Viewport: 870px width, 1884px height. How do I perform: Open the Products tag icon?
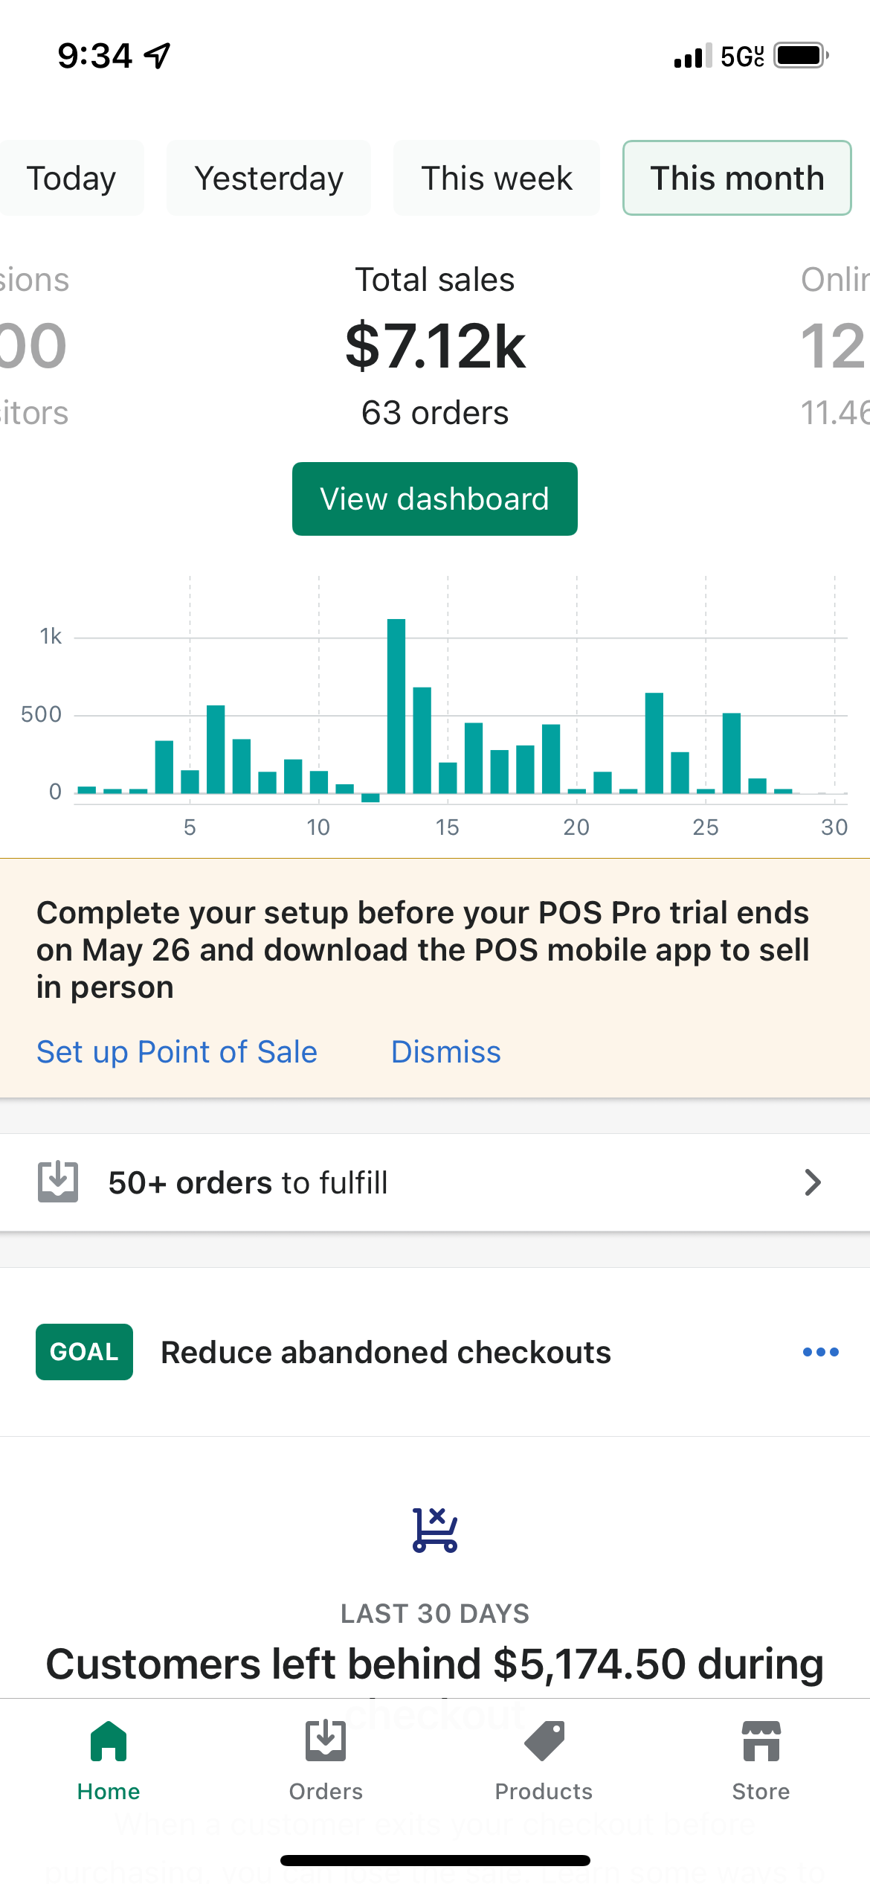pos(544,1741)
